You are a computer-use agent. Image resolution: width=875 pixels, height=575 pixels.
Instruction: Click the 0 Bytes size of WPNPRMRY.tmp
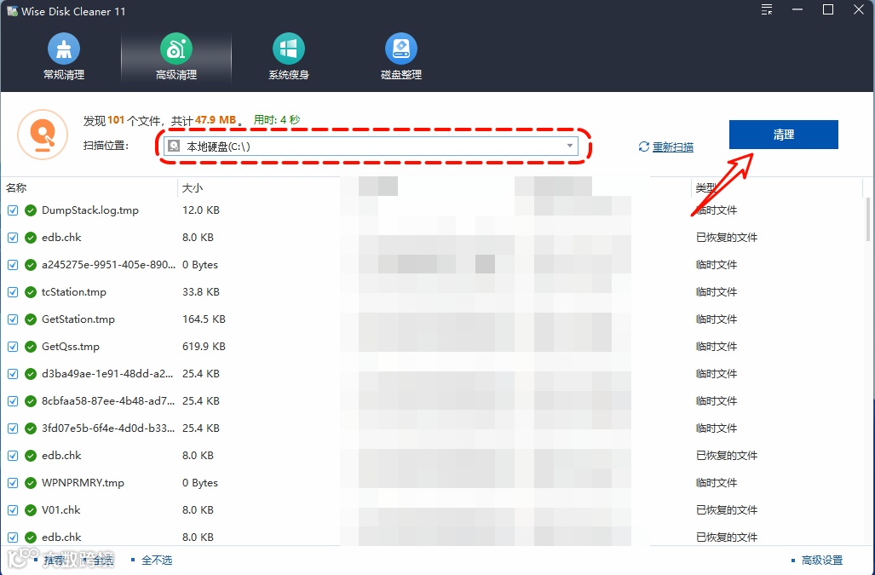199,482
